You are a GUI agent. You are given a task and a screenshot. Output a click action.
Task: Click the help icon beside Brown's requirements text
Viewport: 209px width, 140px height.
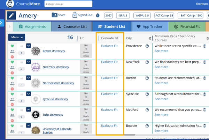pyautogui.click(x=204, y=46)
